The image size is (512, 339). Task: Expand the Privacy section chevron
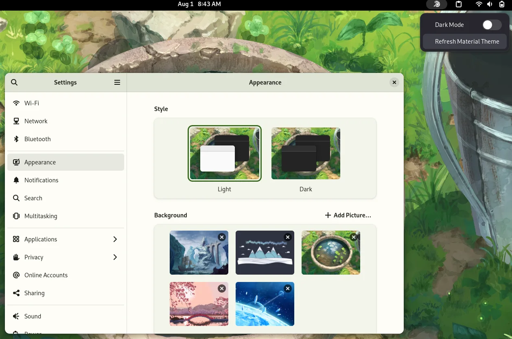[x=115, y=257]
